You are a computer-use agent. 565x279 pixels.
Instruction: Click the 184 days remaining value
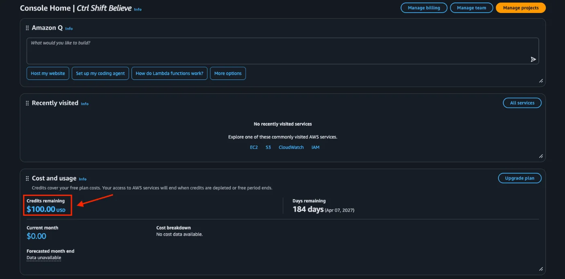[x=308, y=209]
